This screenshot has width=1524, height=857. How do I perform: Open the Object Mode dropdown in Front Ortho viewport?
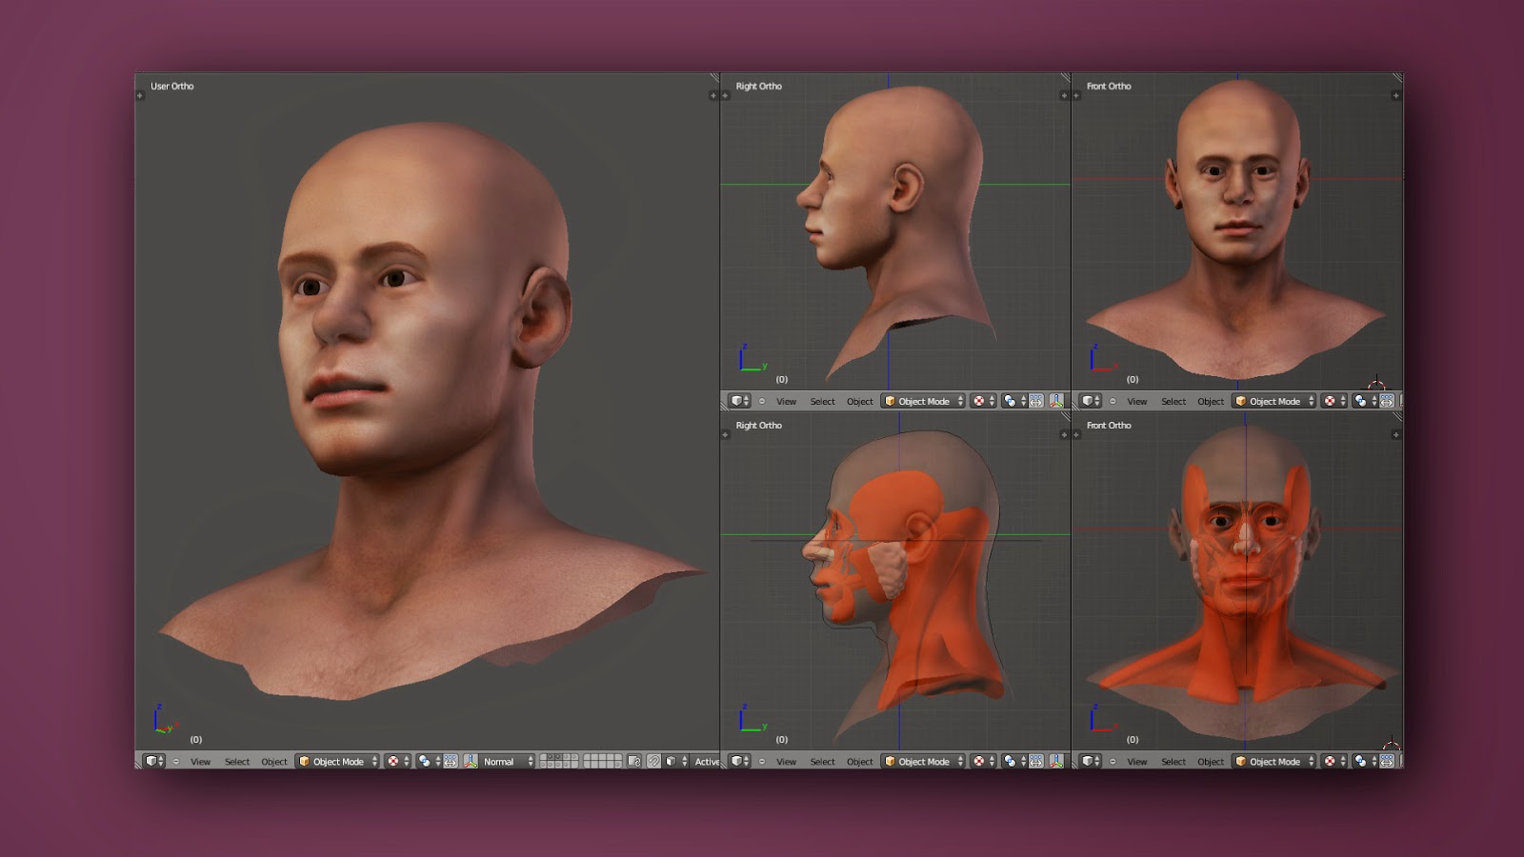(1273, 401)
